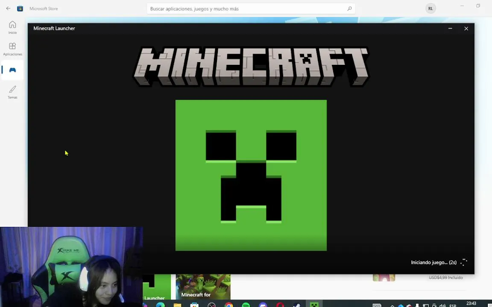
Task: Open Microsoft Edge from taskbar
Action: (x=160, y=305)
